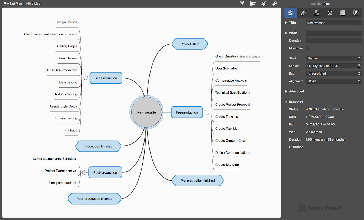Select the Create Content Chart task
Screen dimensions: 364x220
click(x=231, y=141)
